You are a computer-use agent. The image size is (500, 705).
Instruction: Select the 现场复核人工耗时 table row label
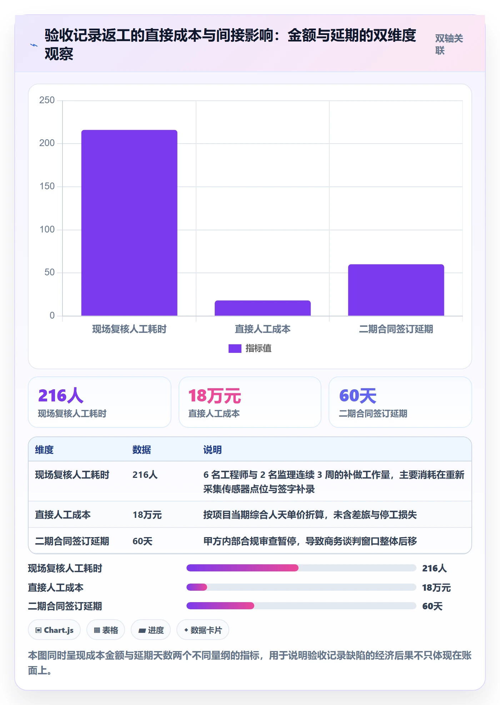(x=72, y=475)
